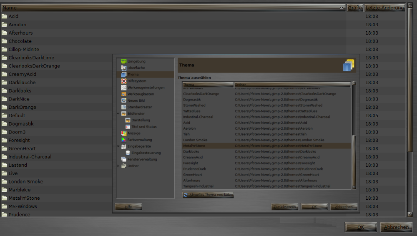
Task: Select the Neues Bild icon
Action: click(123, 100)
